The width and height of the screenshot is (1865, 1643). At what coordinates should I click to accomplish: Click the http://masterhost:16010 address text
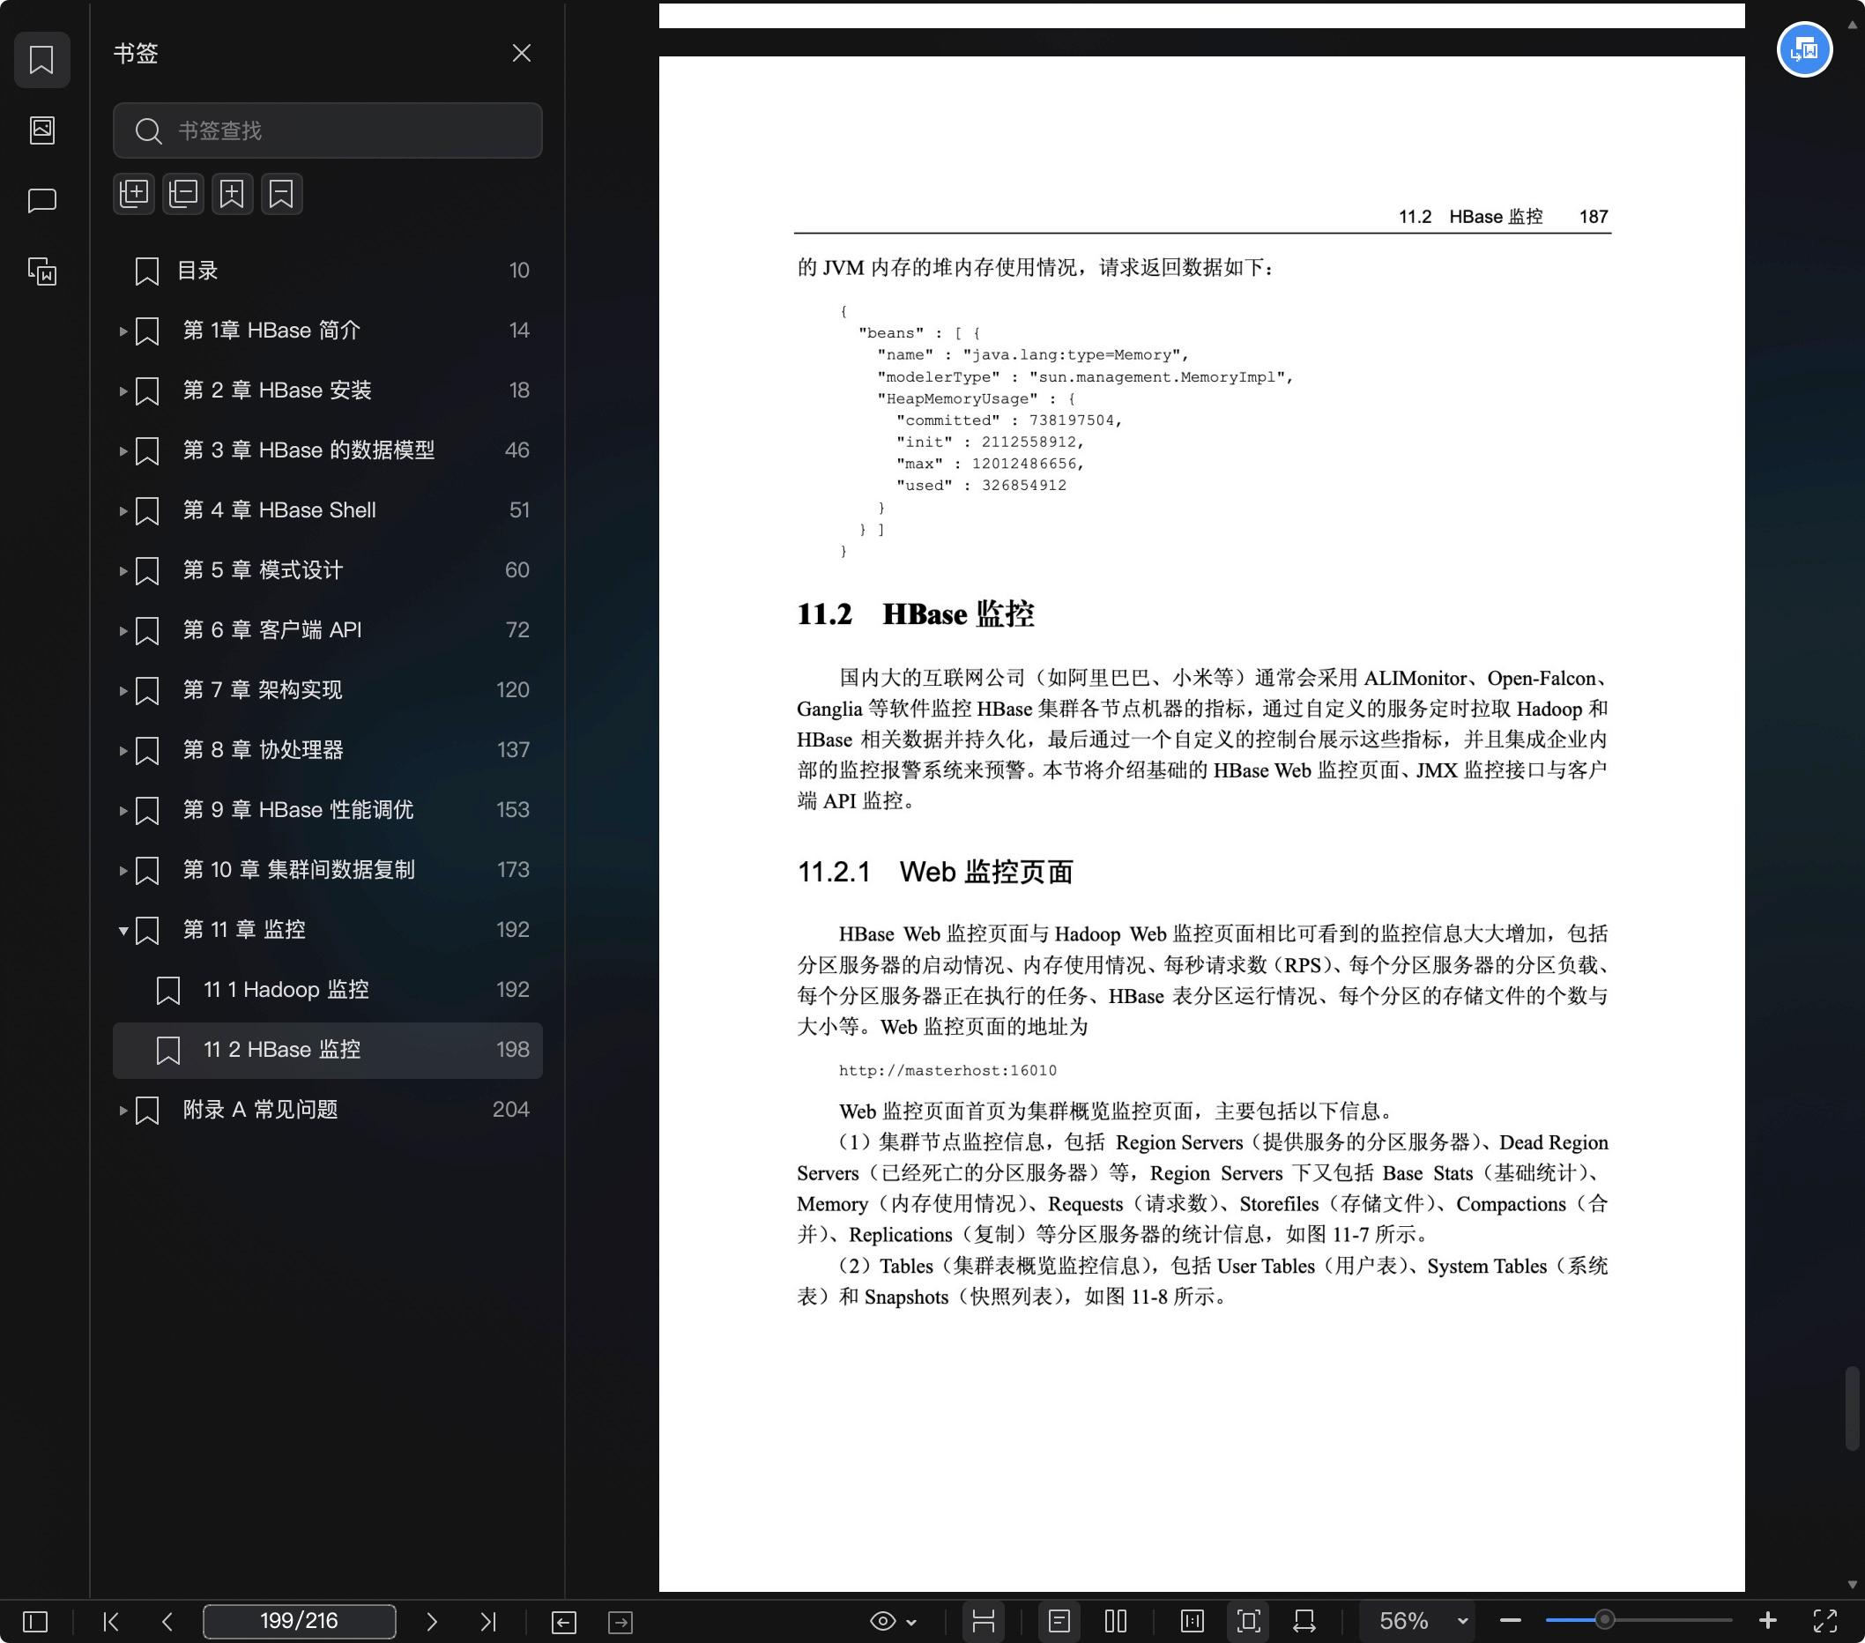coord(947,1070)
